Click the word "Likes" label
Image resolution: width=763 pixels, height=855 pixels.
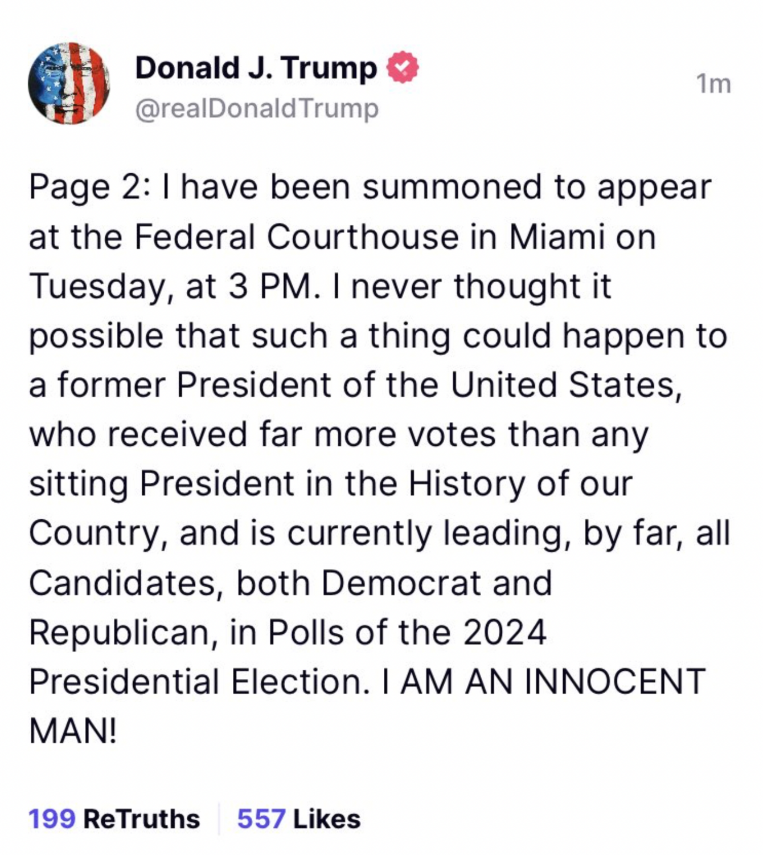coord(327,819)
